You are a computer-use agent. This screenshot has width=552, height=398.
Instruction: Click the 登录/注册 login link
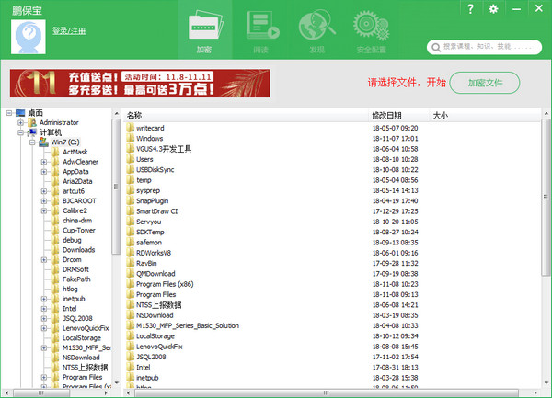[x=66, y=31]
